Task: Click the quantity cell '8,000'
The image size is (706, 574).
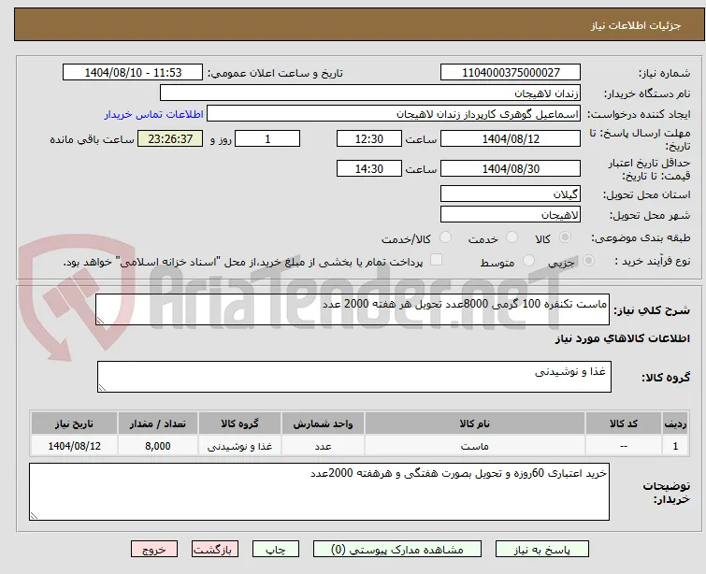Action: pos(158,446)
